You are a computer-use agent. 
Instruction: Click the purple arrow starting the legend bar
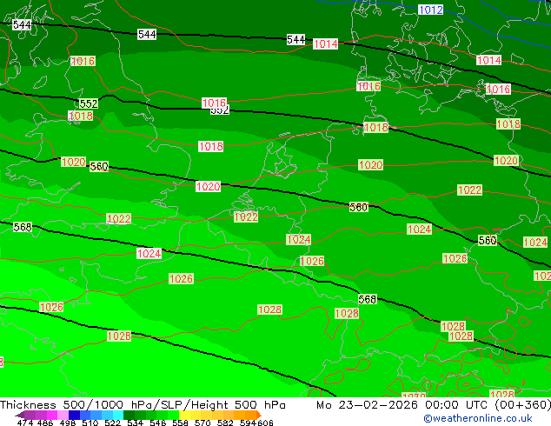[x=20, y=415]
